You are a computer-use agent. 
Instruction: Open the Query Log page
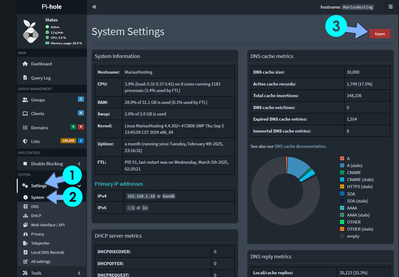pyautogui.click(x=52, y=78)
